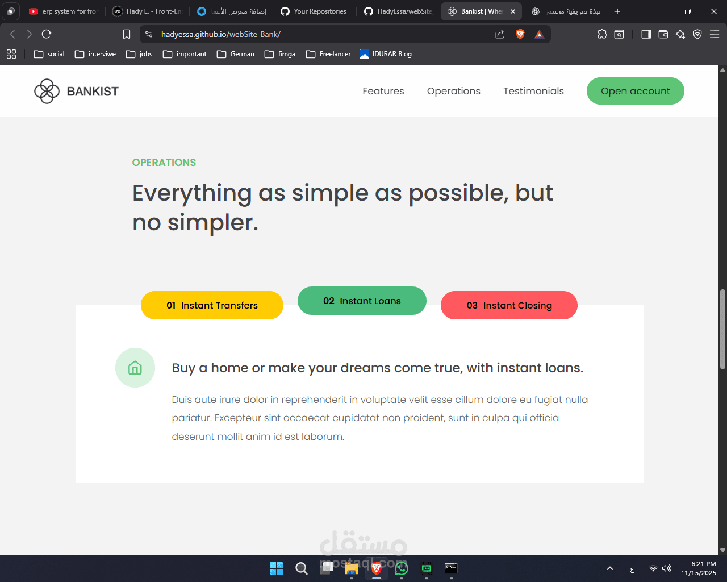Open the Leo AI sparkle icon
The image size is (727, 582).
[x=680, y=34]
